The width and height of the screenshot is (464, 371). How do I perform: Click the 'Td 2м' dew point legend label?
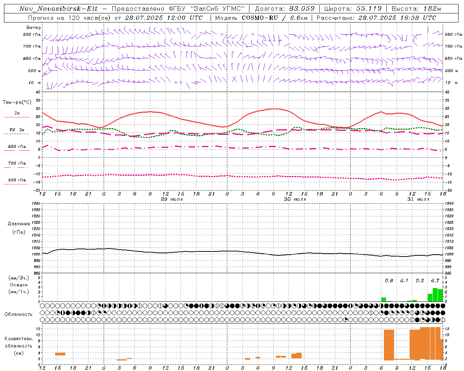17,130
